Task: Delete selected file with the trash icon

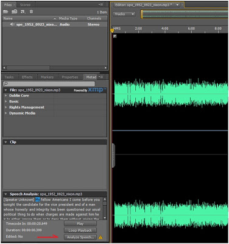Action: coord(31,12)
